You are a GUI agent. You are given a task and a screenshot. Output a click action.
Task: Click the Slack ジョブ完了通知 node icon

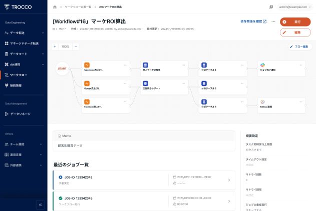262,65
